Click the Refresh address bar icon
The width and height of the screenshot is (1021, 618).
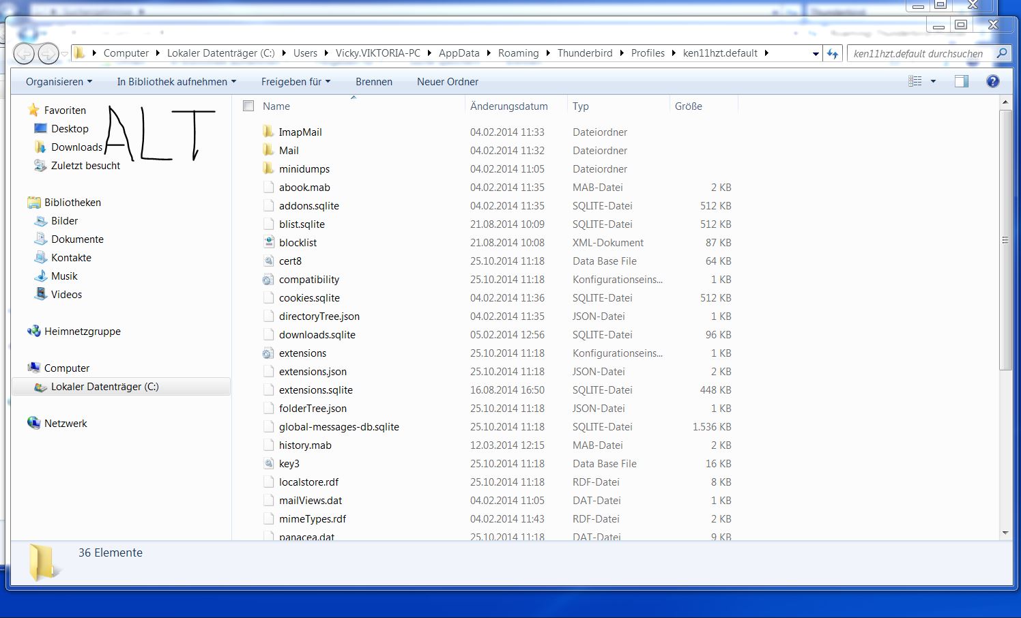tap(832, 53)
